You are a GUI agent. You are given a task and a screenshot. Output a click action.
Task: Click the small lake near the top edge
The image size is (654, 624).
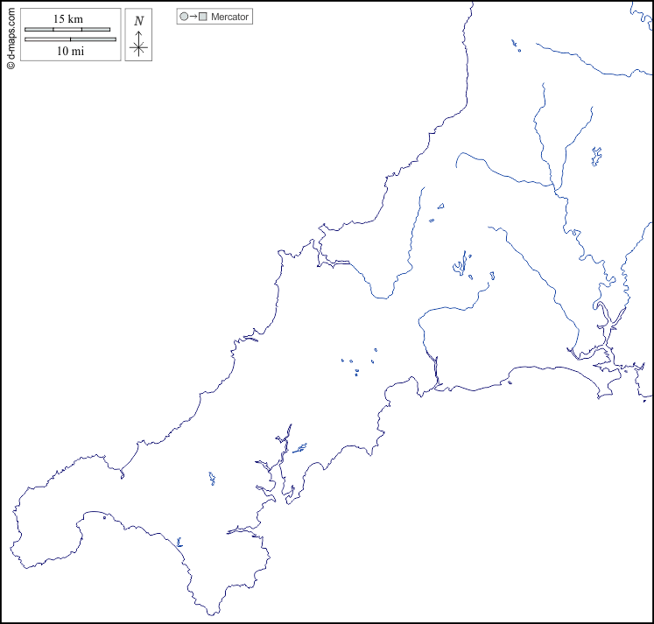[x=517, y=46]
